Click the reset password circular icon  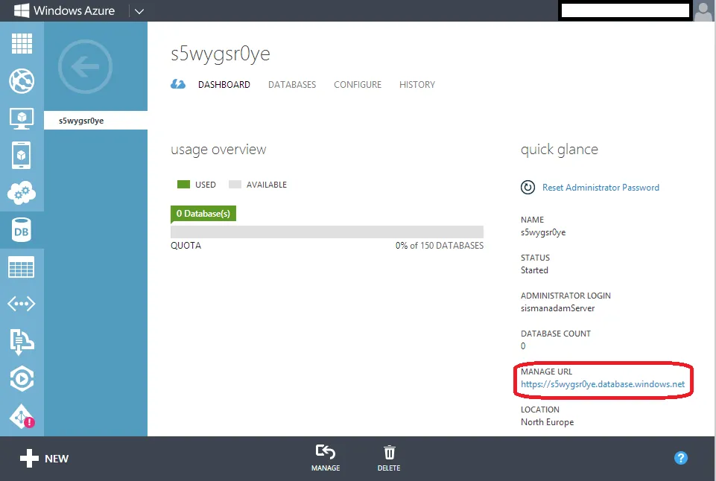pos(528,187)
